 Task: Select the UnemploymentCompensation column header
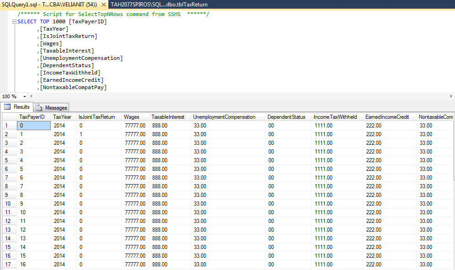pos(228,117)
